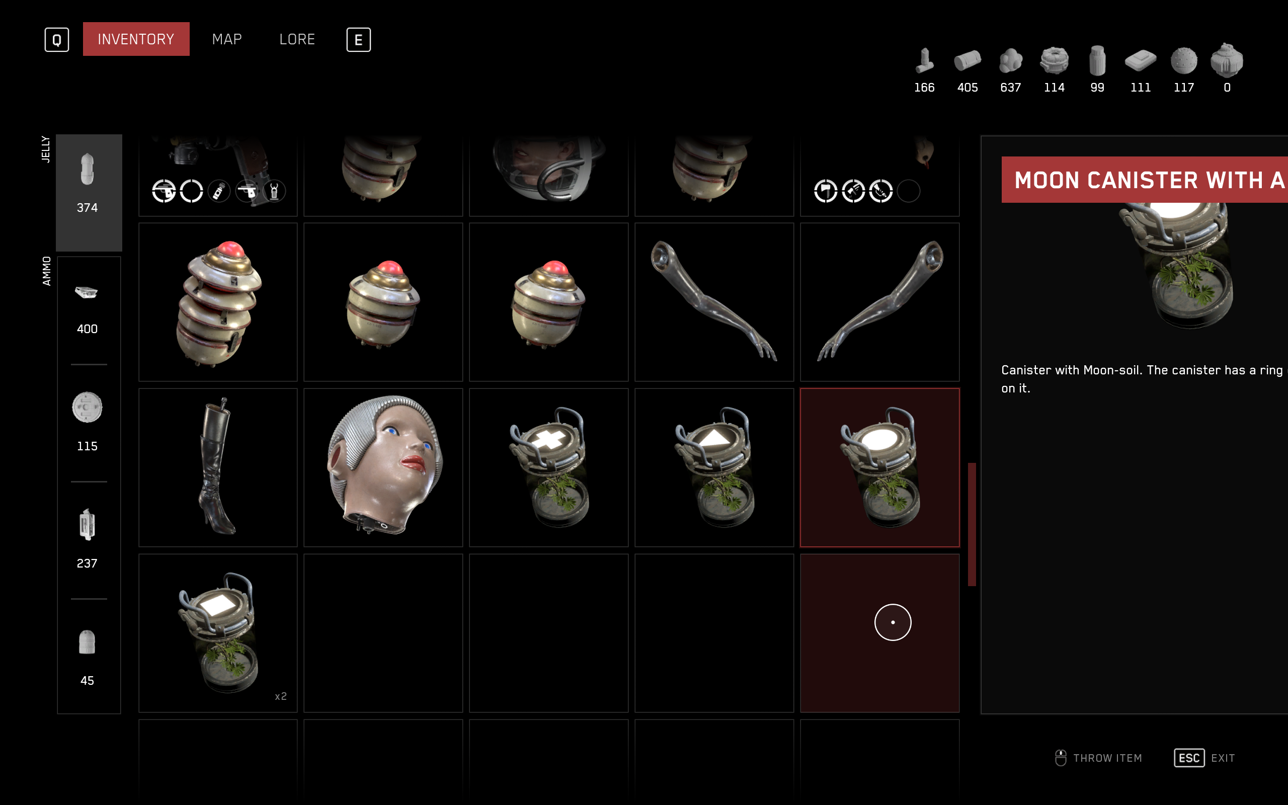Select the round ammo disc showing 115
The width and height of the screenshot is (1288, 805).
click(87, 408)
